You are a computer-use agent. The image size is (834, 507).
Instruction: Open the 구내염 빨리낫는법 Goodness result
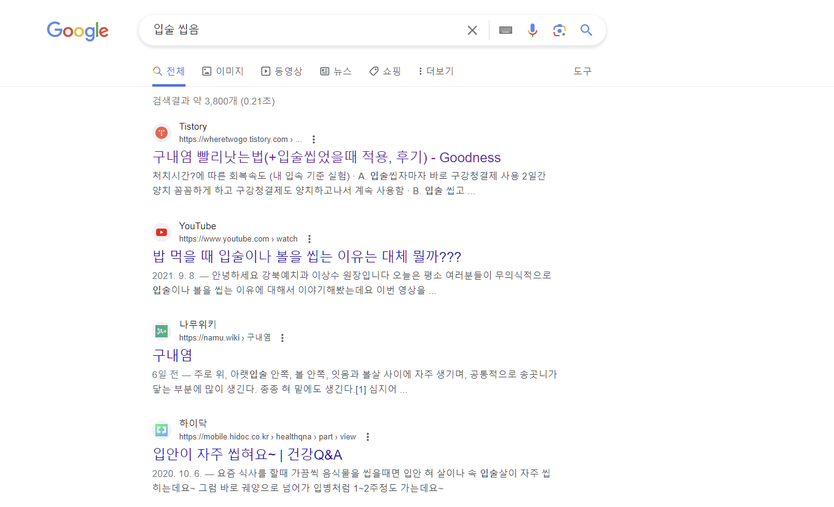pyautogui.click(x=327, y=157)
